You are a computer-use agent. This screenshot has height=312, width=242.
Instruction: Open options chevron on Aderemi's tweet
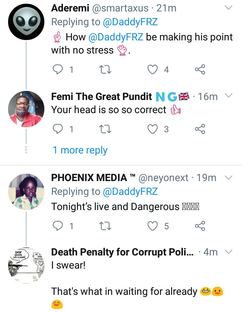click(x=229, y=8)
